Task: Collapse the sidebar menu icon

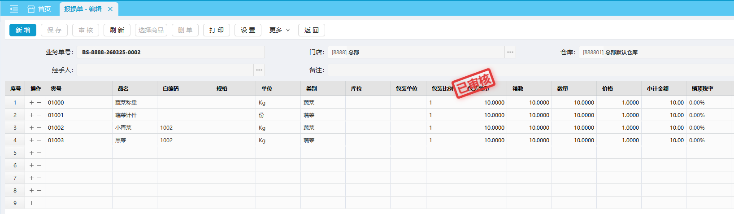Action: pyautogui.click(x=14, y=9)
